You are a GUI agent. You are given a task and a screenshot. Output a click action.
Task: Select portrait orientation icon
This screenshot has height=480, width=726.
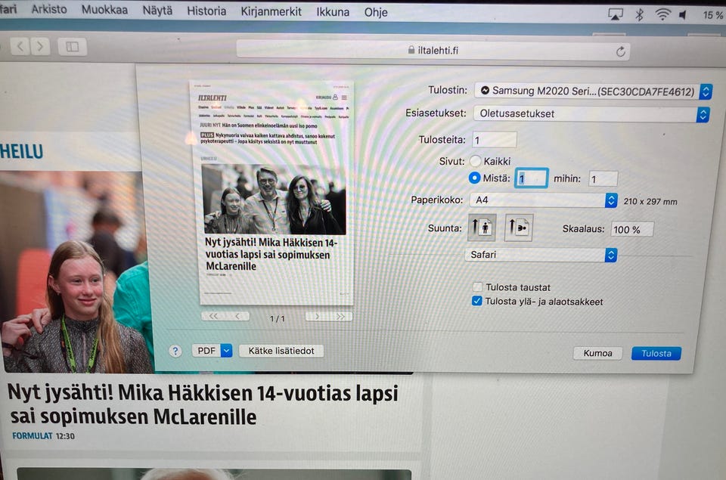[482, 228]
